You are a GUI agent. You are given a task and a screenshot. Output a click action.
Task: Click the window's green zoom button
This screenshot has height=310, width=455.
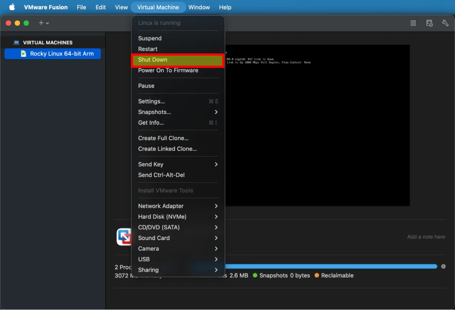coord(26,23)
